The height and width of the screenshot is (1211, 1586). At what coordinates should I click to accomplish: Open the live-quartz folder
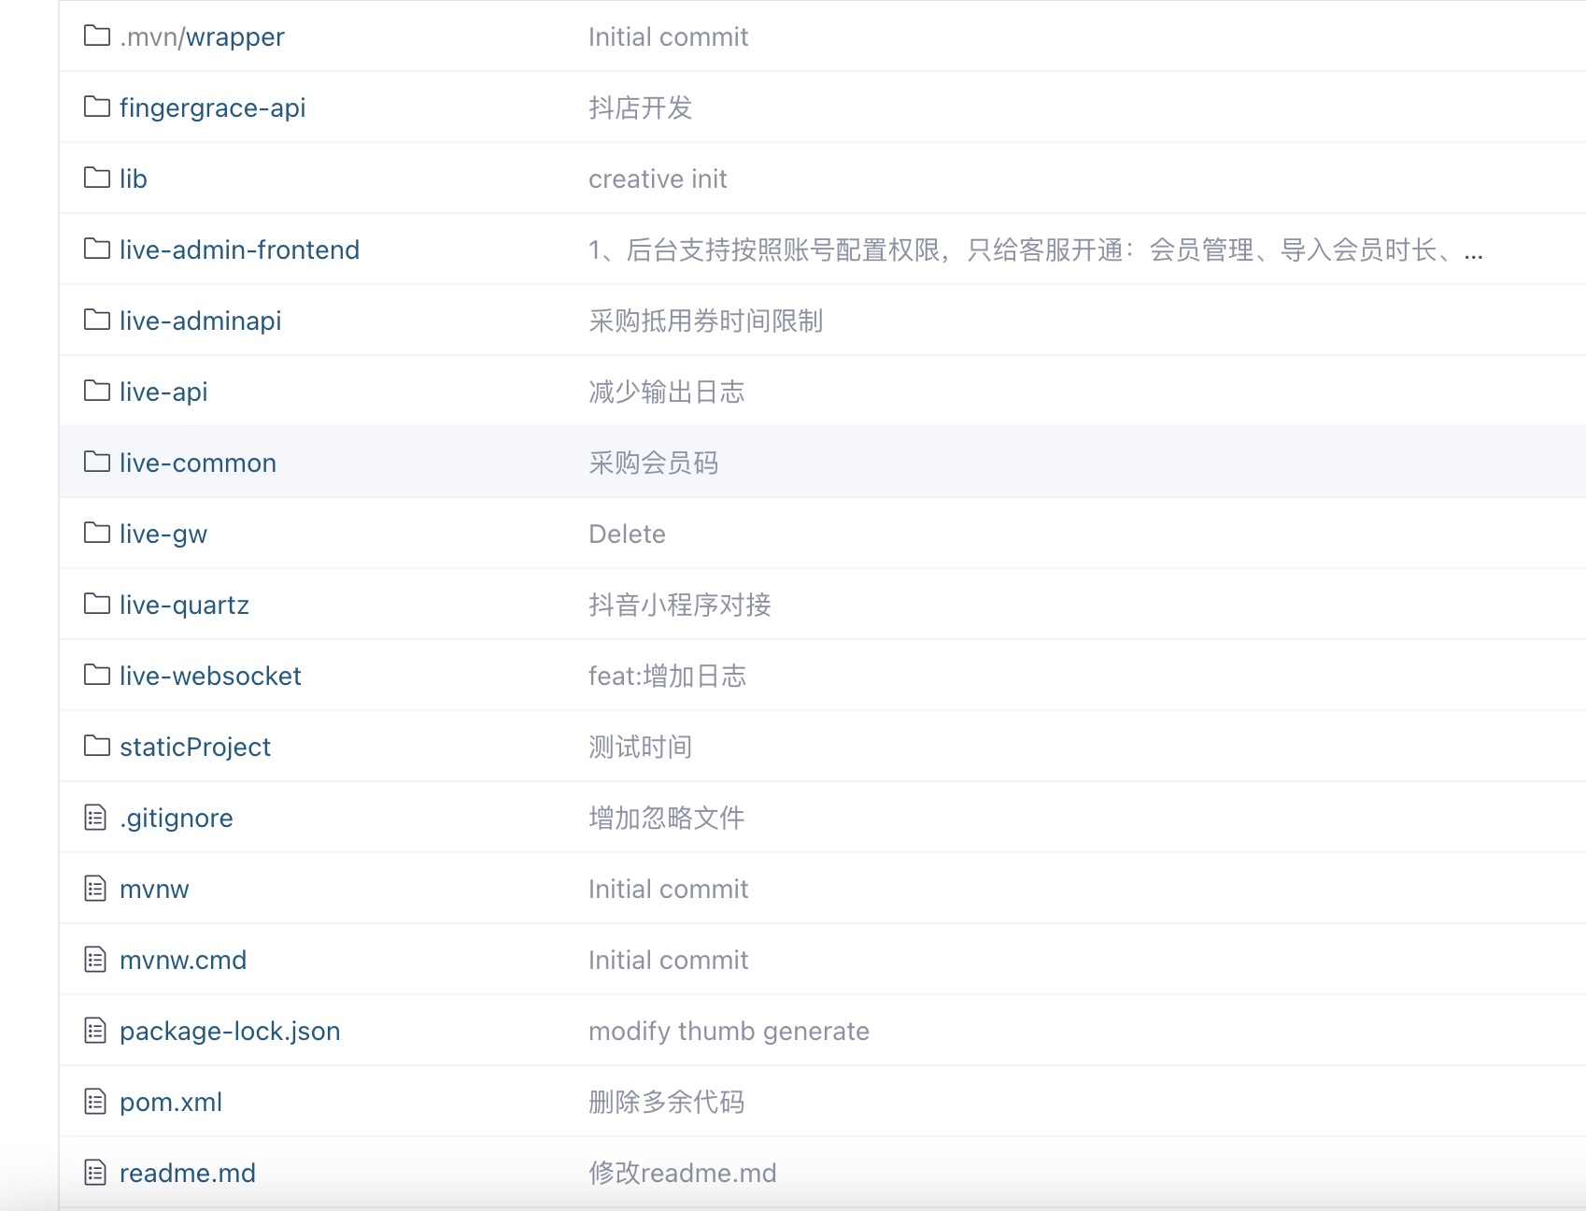tap(184, 605)
